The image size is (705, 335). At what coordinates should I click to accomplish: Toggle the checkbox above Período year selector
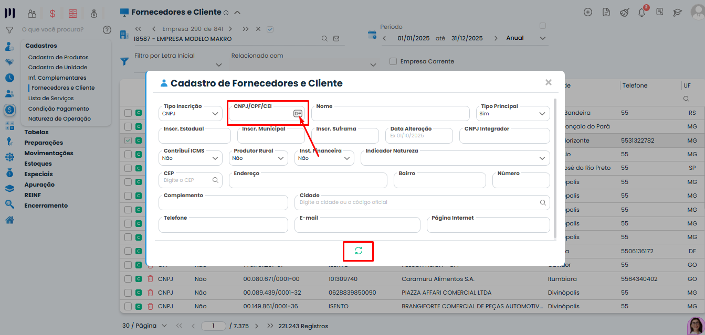[543, 26]
